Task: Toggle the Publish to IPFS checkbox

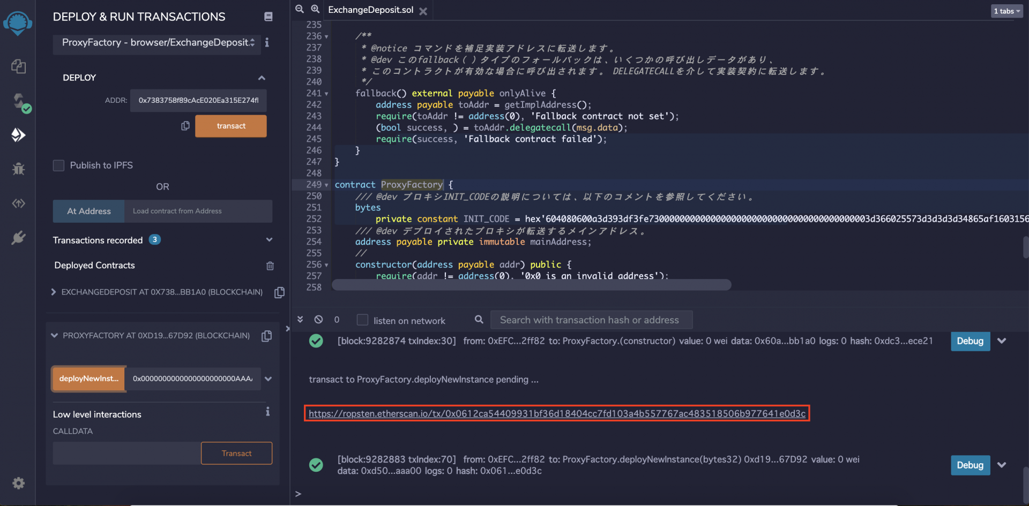Action: pyautogui.click(x=59, y=165)
